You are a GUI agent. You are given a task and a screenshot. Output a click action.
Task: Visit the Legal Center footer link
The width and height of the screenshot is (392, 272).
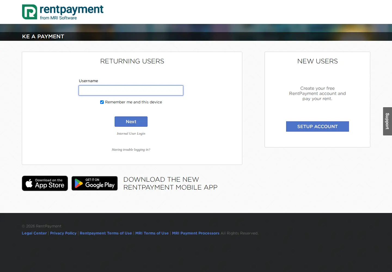click(34, 233)
